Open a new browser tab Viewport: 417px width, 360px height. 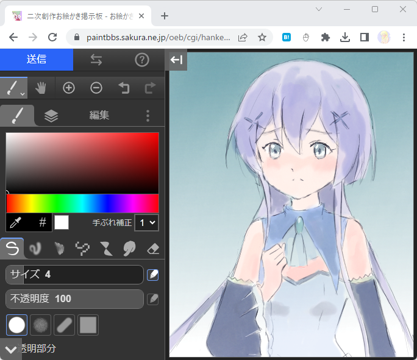[x=165, y=16]
